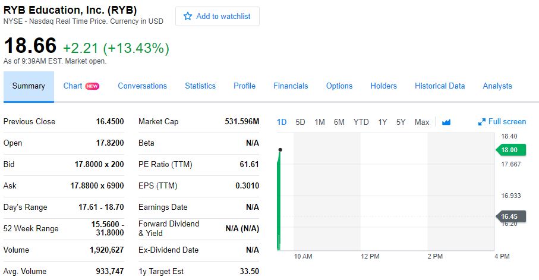This screenshot has width=539, height=280.
Task: Open the chart in Full screen
Action: tap(507, 122)
